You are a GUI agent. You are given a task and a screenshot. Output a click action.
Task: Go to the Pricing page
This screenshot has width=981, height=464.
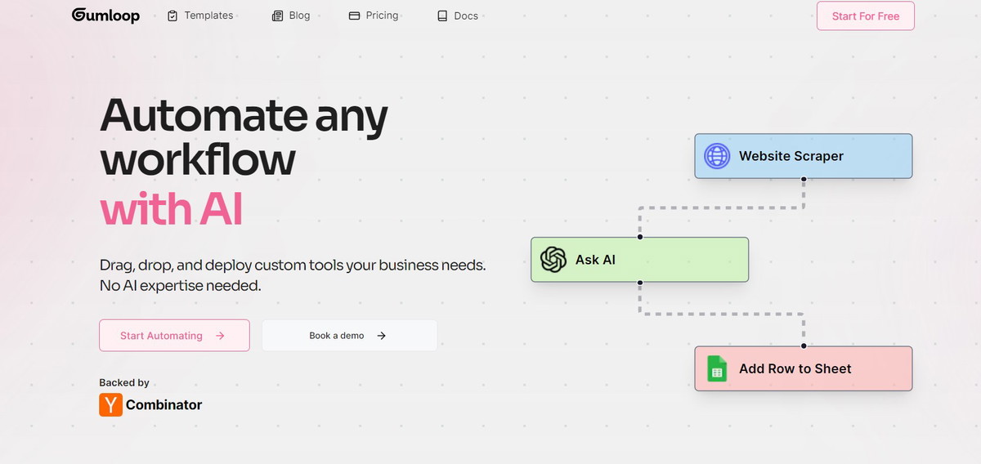coord(374,16)
